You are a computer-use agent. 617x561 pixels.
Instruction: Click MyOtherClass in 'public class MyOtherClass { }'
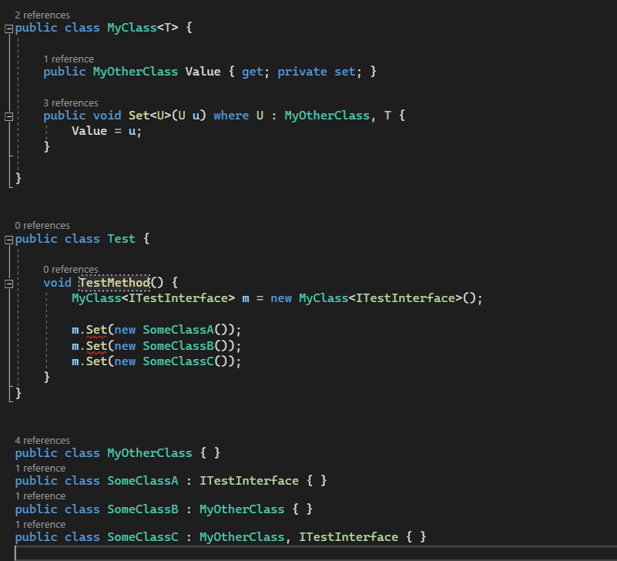point(149,453)
